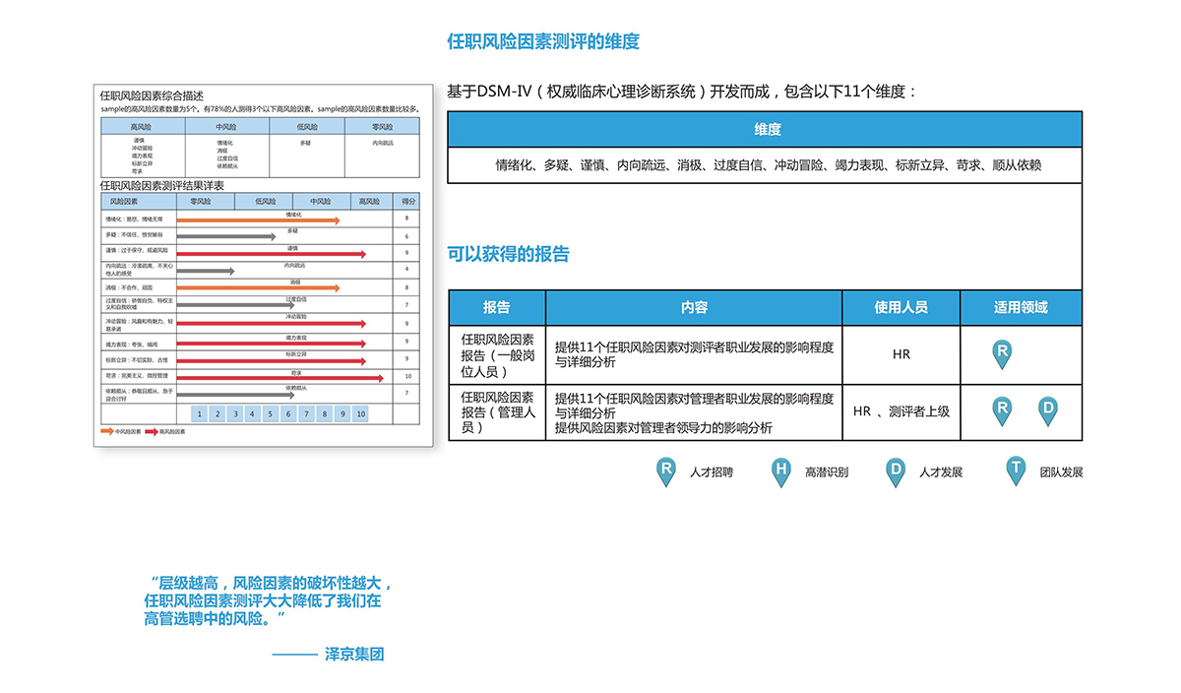Click the R pin in the 一般岗位人员 report row
The height and width of the screenshot is (693, 1181).
1002,353
